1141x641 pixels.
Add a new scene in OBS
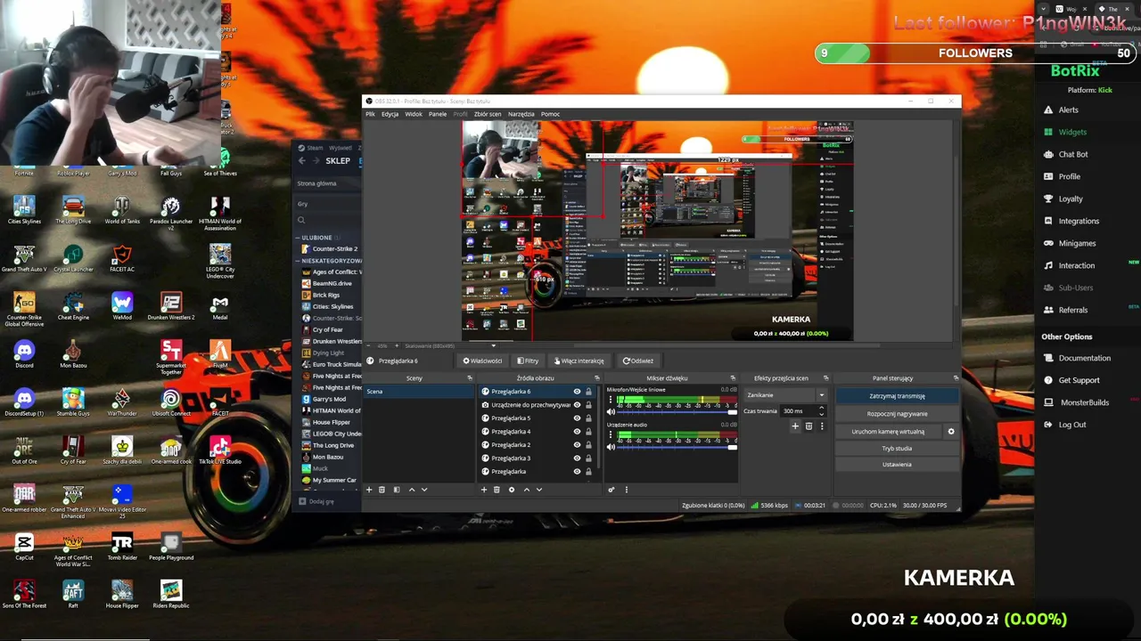pos(369,490)
